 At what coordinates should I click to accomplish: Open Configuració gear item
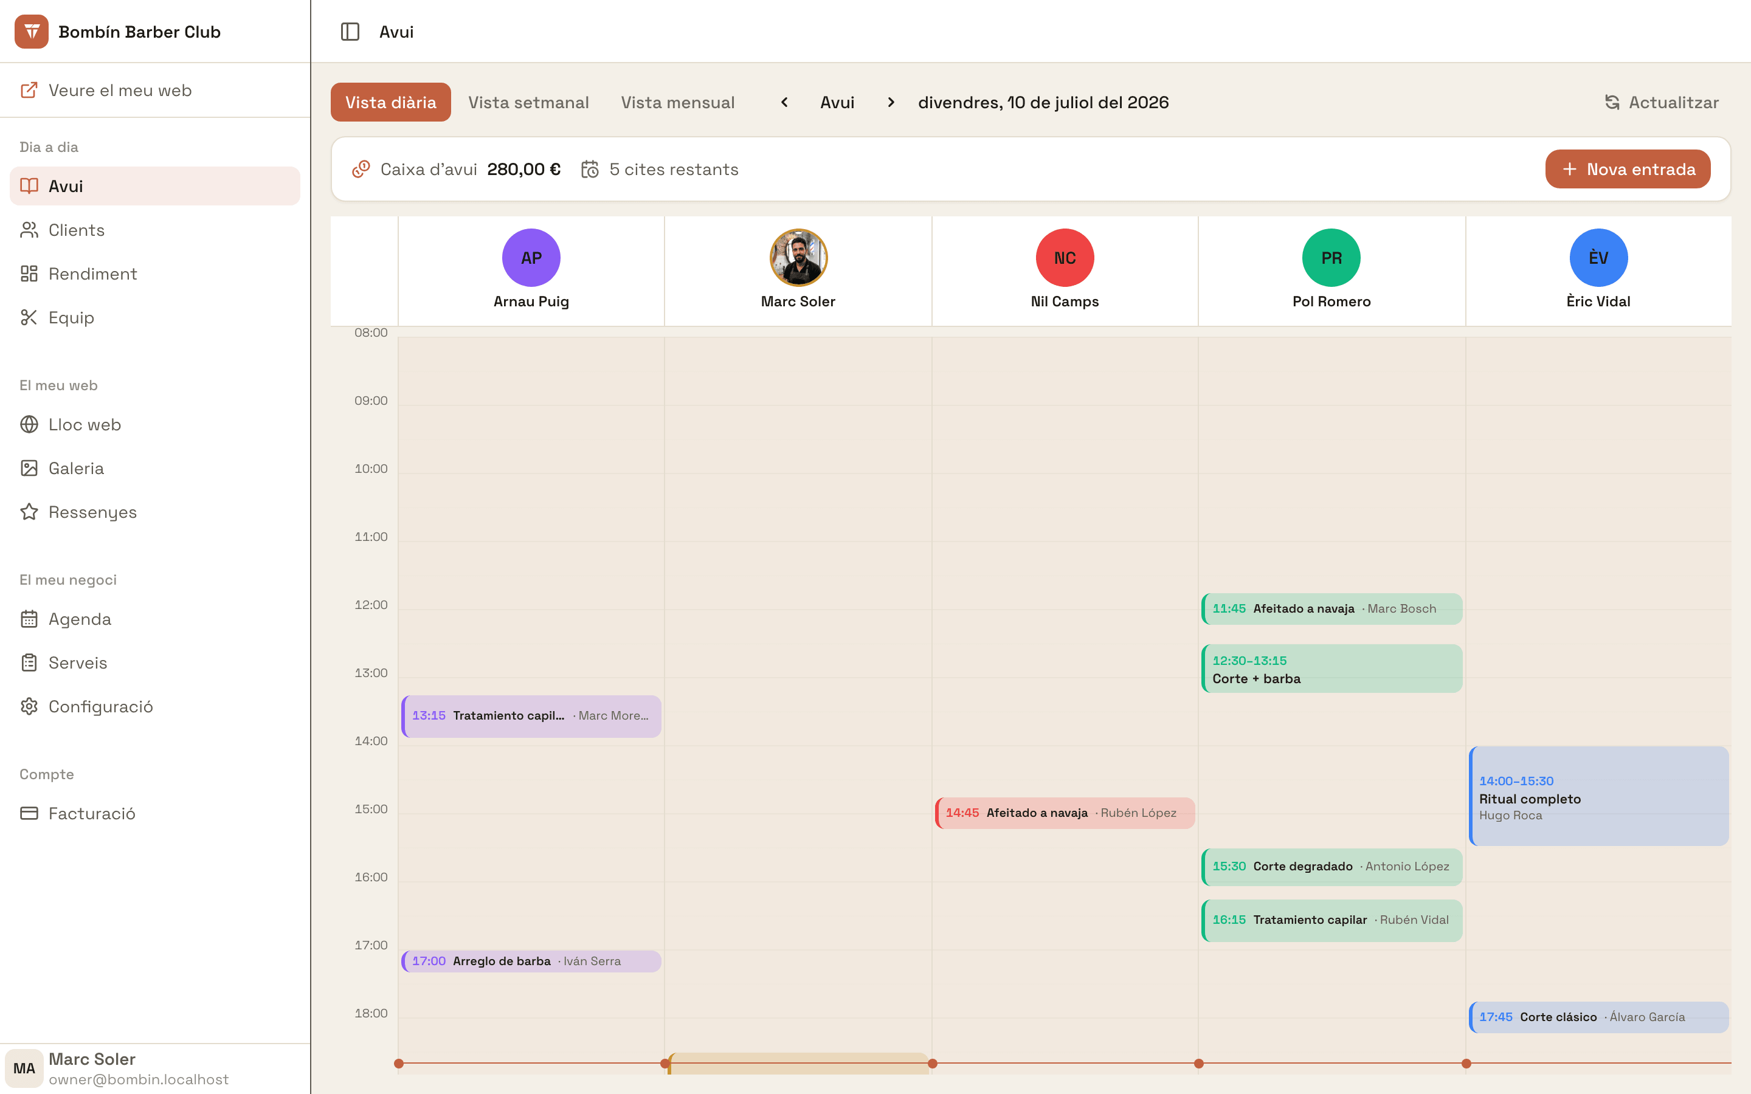(155, 706)
